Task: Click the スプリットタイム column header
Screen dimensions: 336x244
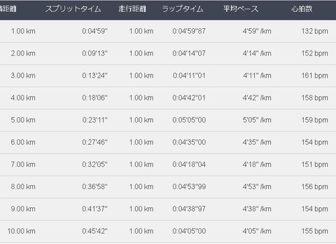Action: click(73, 9)
